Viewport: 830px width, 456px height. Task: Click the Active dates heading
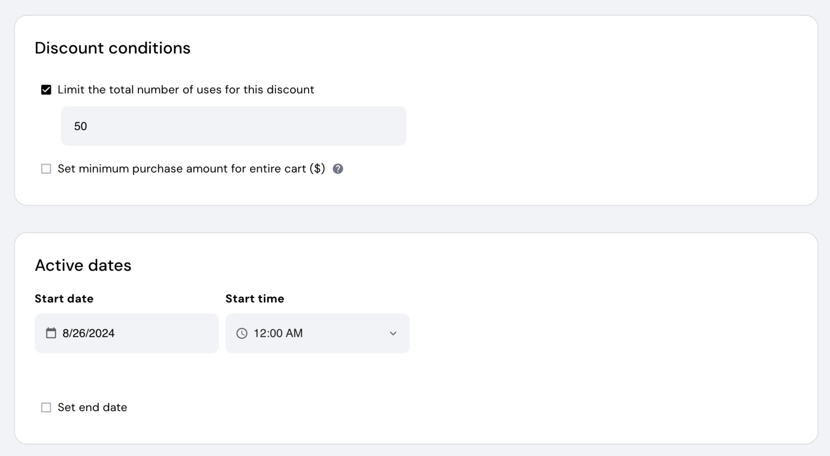click(x=83, y=265)
